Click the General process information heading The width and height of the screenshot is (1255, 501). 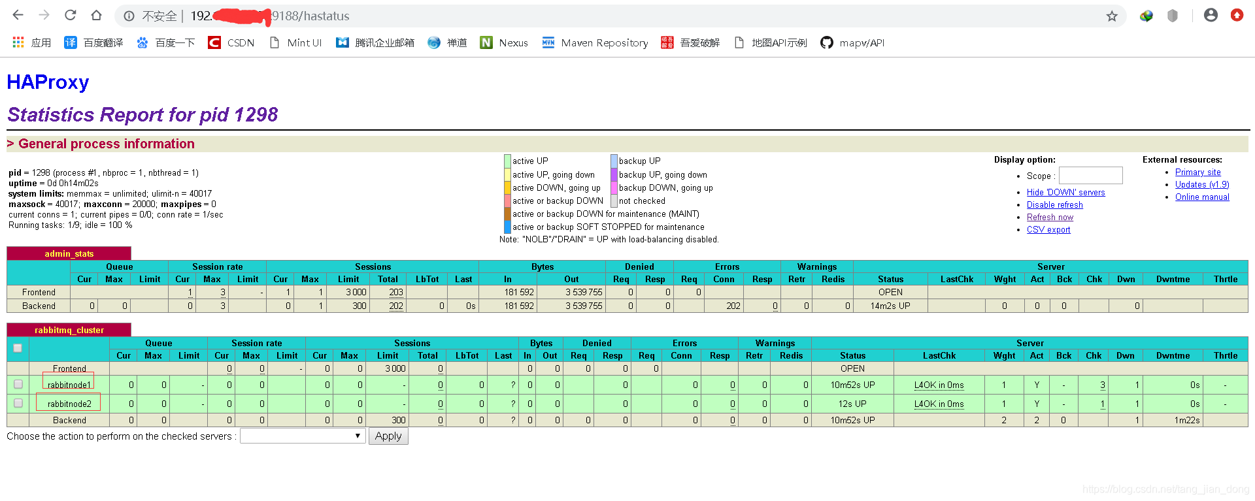101,144
